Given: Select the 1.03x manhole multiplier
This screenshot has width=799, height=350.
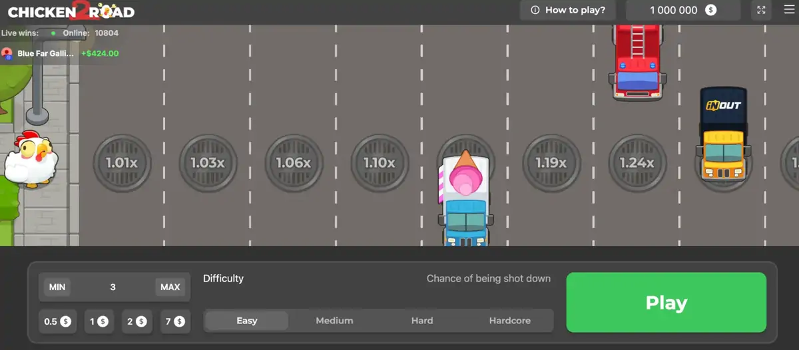Looking at the screenshot, I should point(208,163).
